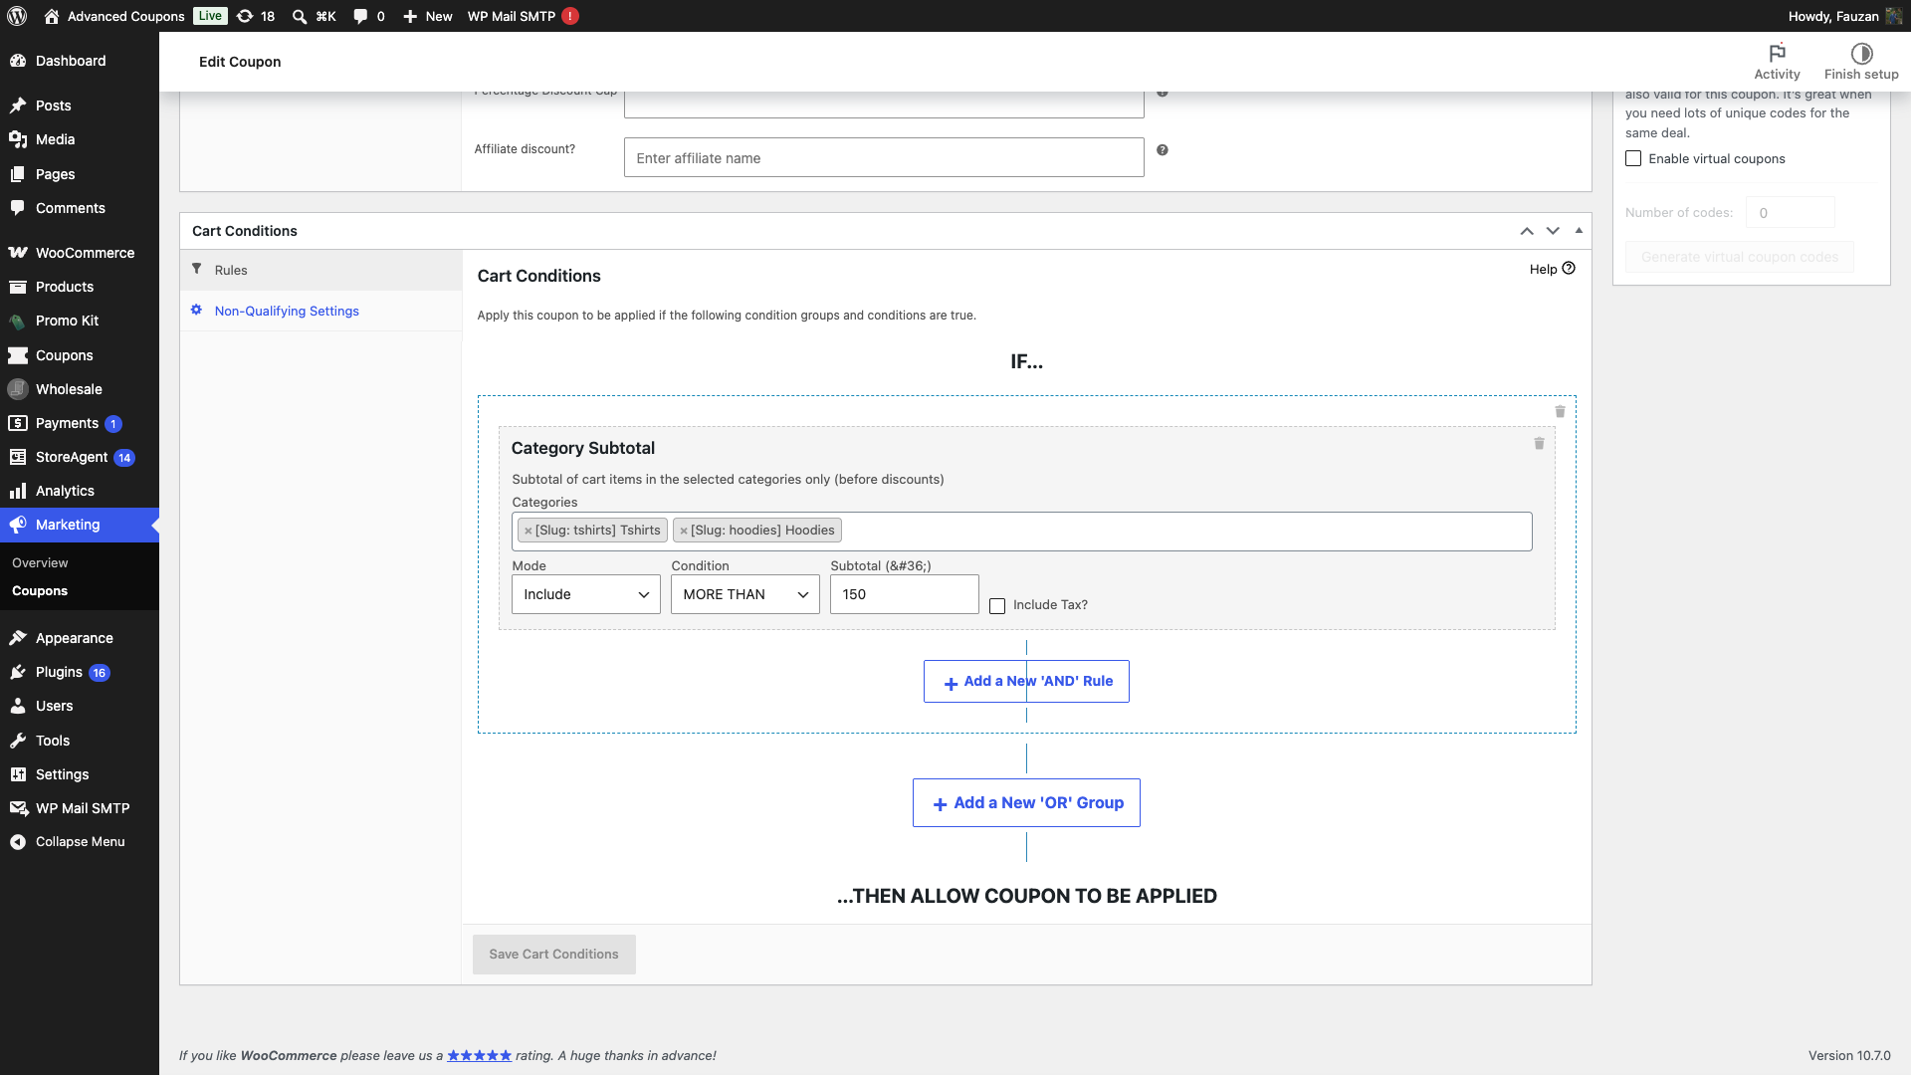Check Enable virtual coupons
Screen dimensions: 1911x1075
1633,158
